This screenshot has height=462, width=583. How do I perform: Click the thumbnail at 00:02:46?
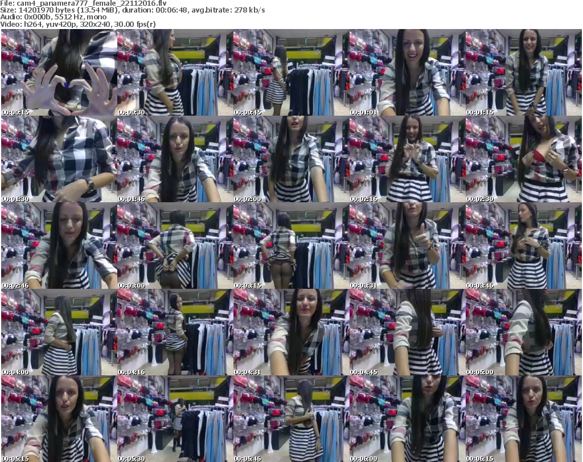tap(59, 246)
